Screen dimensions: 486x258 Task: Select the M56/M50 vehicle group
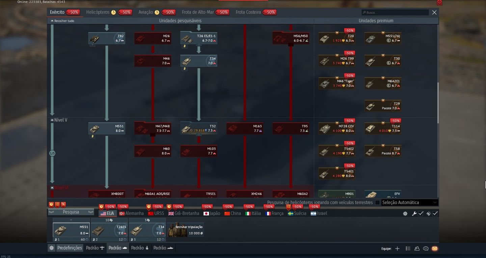(291, 38)
